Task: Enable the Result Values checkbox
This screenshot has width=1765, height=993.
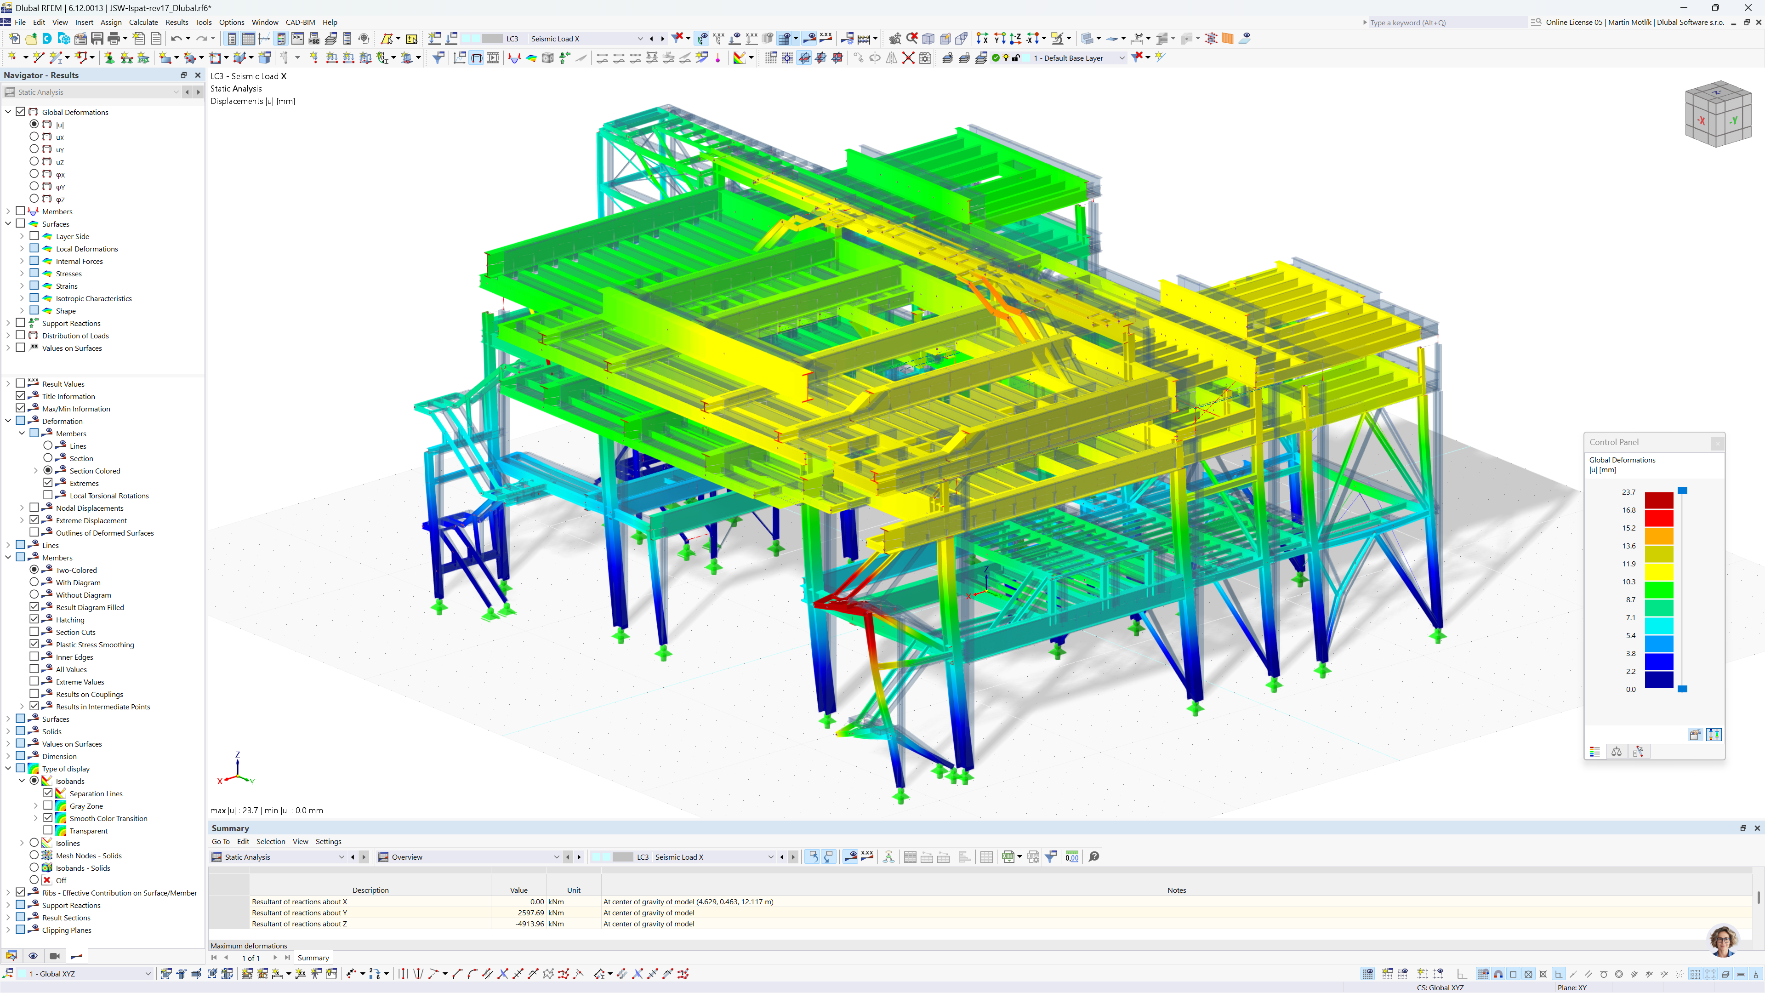Action: 21,383
